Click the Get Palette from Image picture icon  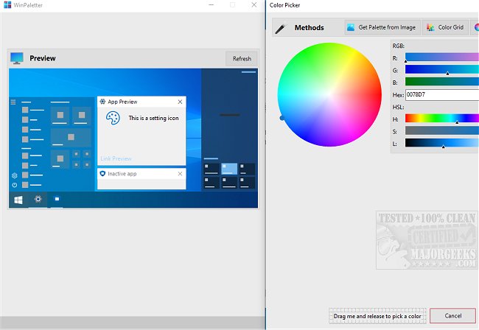click(351, 27)
